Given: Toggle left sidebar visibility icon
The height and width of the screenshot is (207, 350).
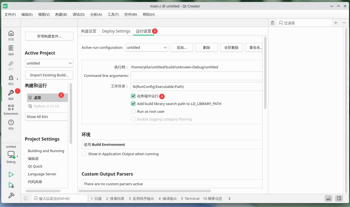Looking at the screenshot, I should (26, 198).
